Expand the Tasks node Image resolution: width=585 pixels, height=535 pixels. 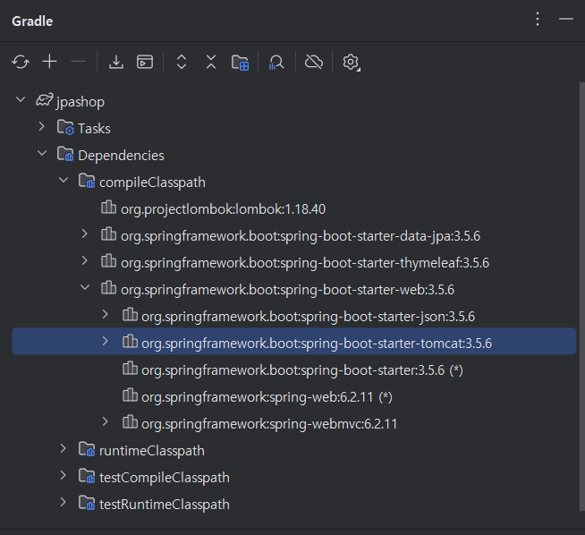coord(41,128)
